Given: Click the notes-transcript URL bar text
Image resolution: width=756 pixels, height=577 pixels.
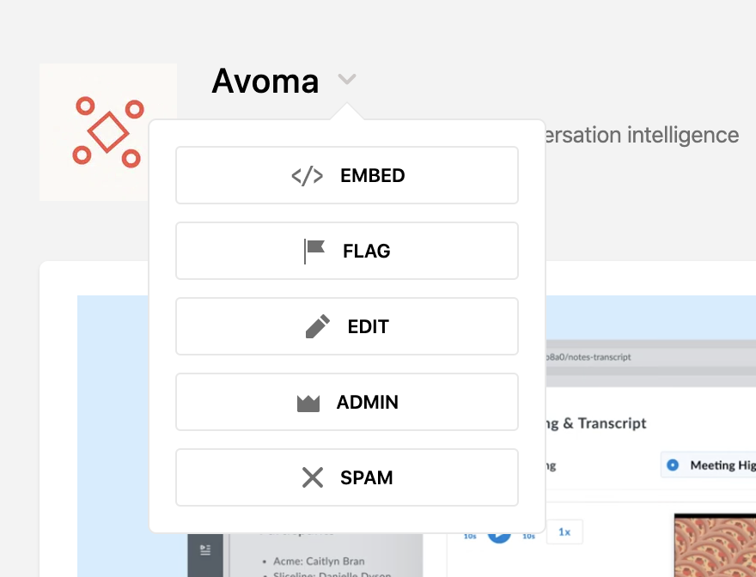Looking at the screenshot, I should [x=588, y=357].
